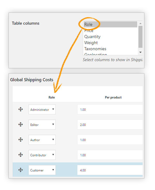The image size is (155, 190).
Task: Select Taxonomies in columns list
Action: point(110,49)
